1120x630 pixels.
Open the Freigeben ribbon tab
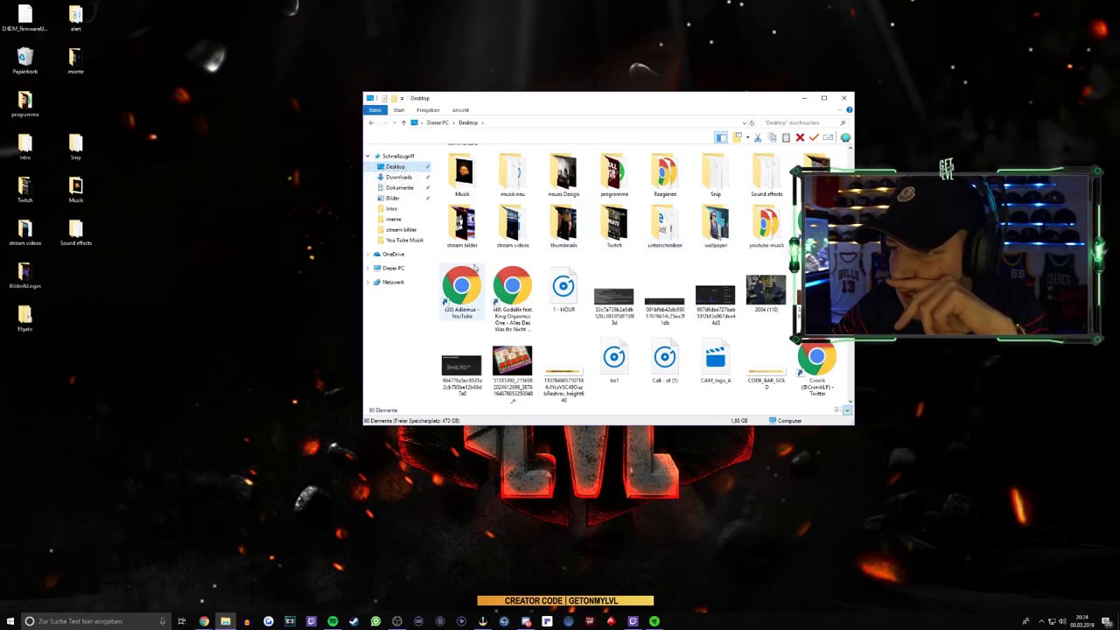click(428, 110)
